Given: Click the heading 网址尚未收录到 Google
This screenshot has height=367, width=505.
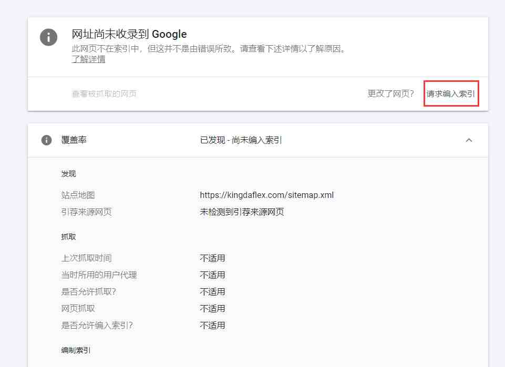Looking at the screenshot, I should [129, 34].
